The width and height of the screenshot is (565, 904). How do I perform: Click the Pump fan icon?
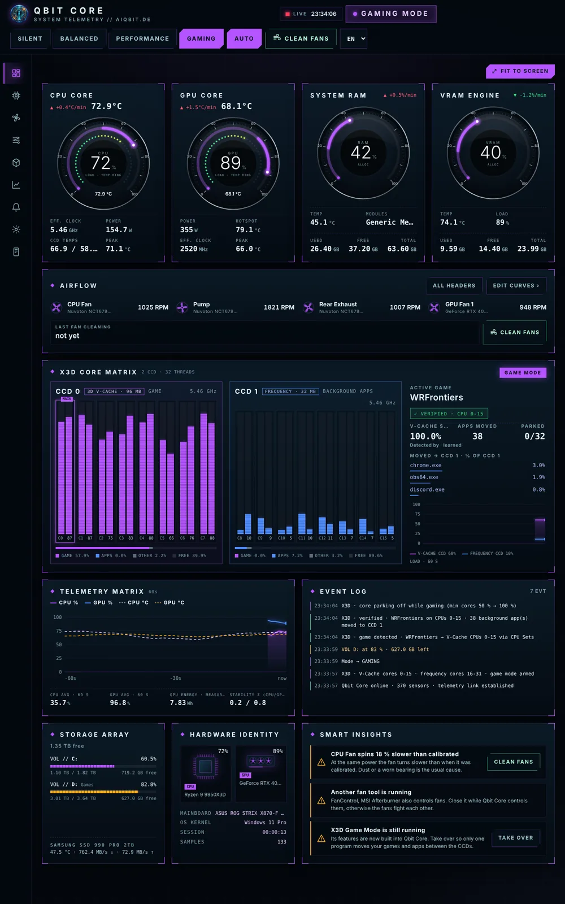coord(182,307)
